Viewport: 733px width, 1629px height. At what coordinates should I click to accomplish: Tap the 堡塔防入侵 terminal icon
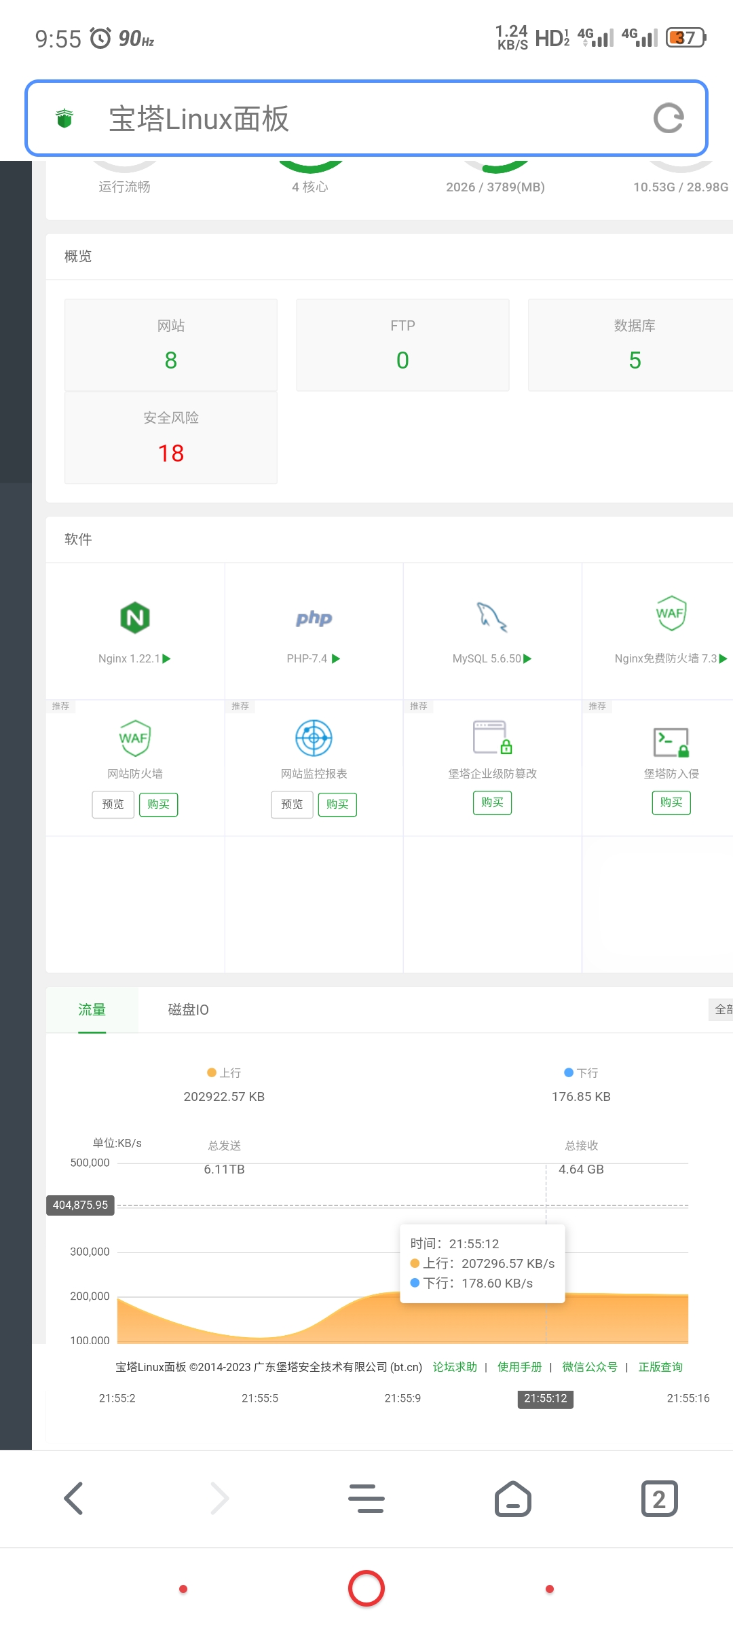[x=671, y=742]
